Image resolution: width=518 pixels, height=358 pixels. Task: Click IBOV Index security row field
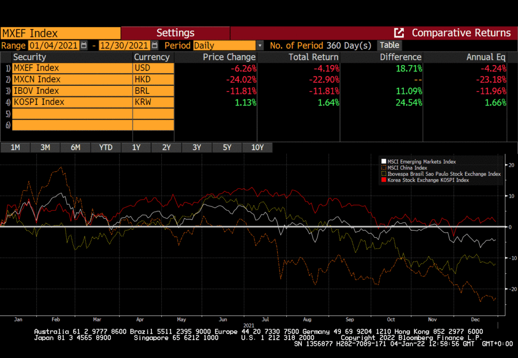pos(72,91)
